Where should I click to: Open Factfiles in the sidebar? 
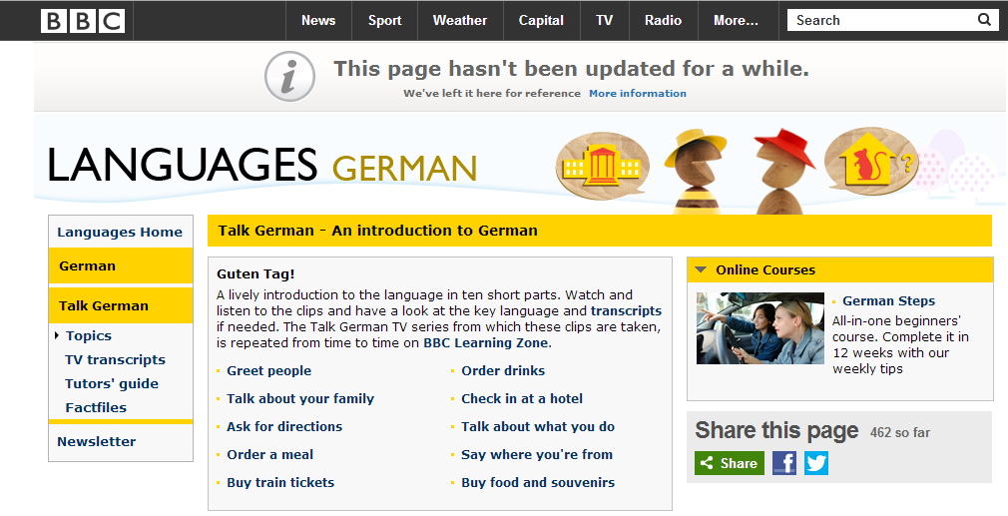pos(96,407)
